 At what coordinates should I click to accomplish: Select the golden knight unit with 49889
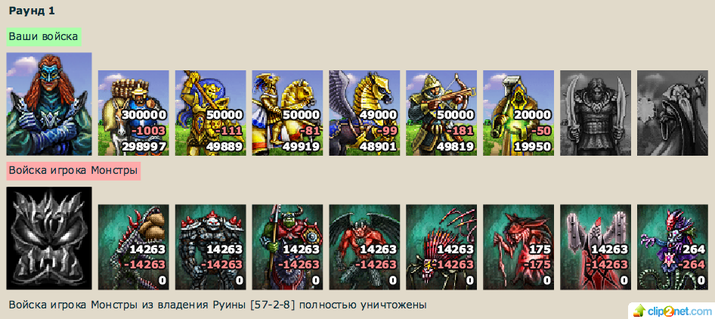click(210, 113)
